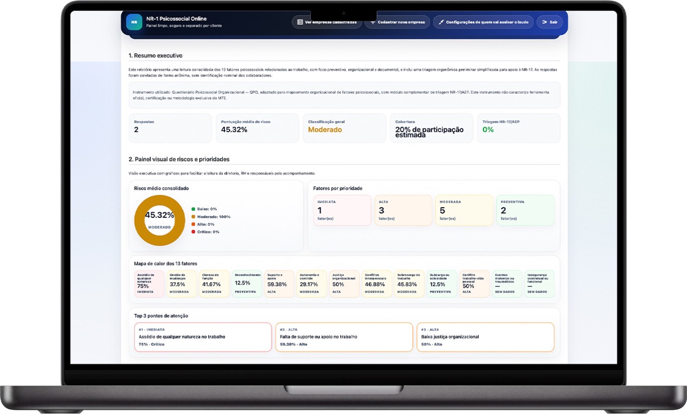Open the #1 Imediata Assédio attention card

click(203, 337)
